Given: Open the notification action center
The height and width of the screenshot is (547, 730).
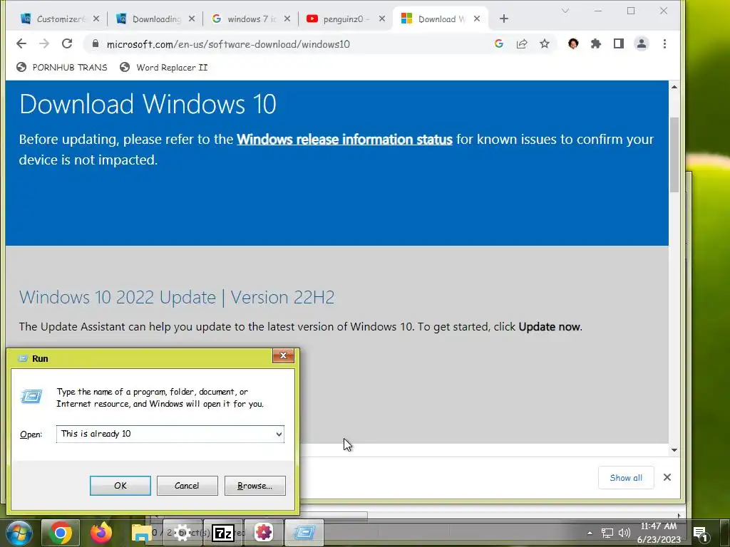Looking at the screenshot, I should pos(701,533).
